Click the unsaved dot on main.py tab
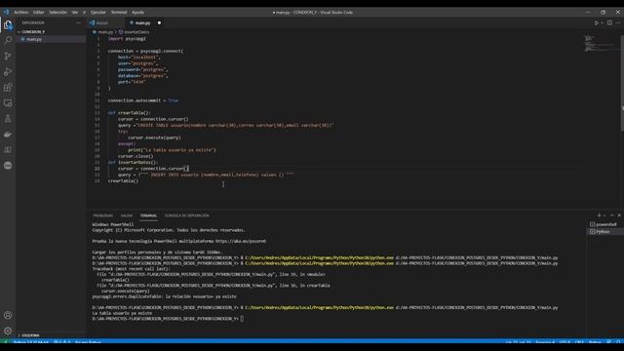Screen dimensions: 624x351 click(x=159, y=23)
